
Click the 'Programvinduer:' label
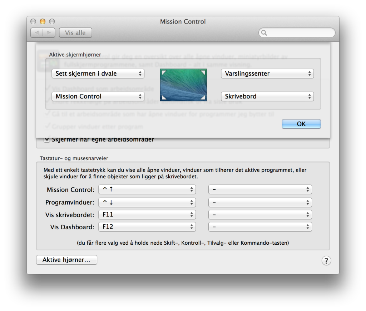coord(70,203)
